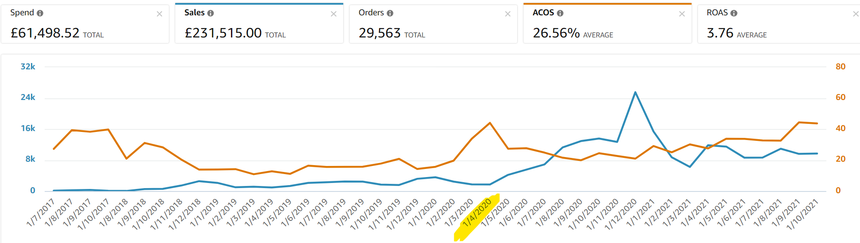This screenshot has width=860, height=243.
Task: Close the Sales metric card
Action: (x=333, y=14)
